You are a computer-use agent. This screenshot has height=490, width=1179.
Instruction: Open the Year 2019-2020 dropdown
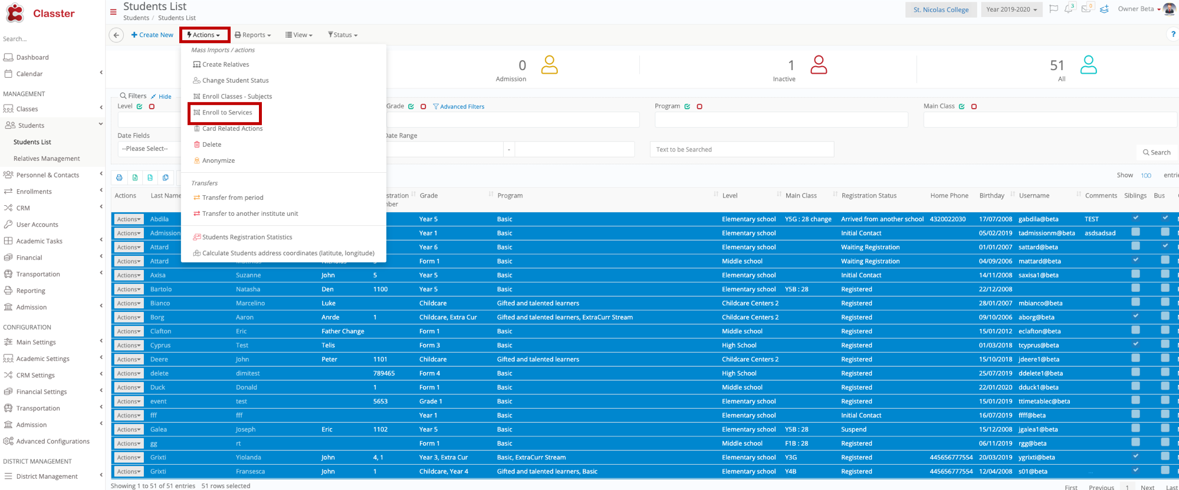pos(1011,9)
